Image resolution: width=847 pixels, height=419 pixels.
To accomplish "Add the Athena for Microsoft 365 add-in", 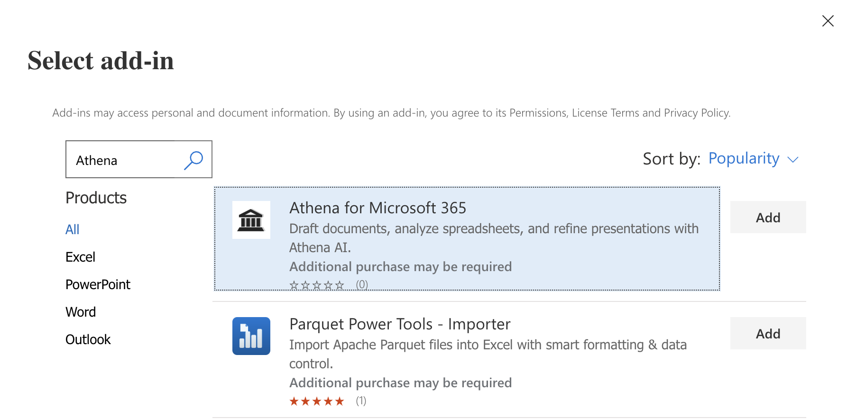I will point(768,217).
